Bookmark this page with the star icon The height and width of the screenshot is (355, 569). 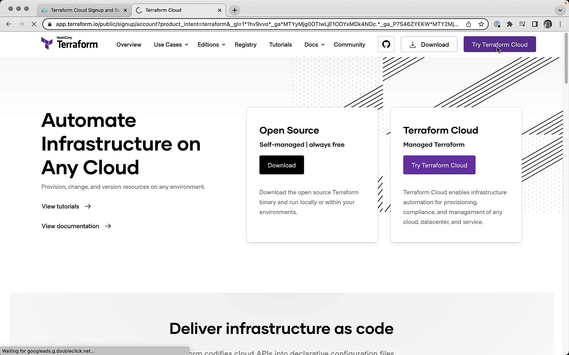click(481, 24)
